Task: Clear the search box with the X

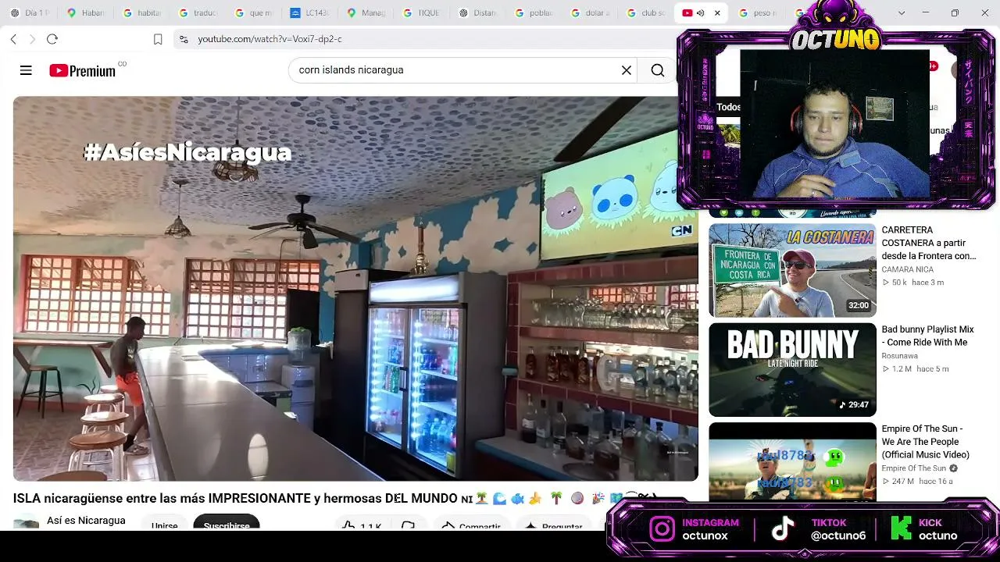Action: pyautogui.click(x=626, y=70)
